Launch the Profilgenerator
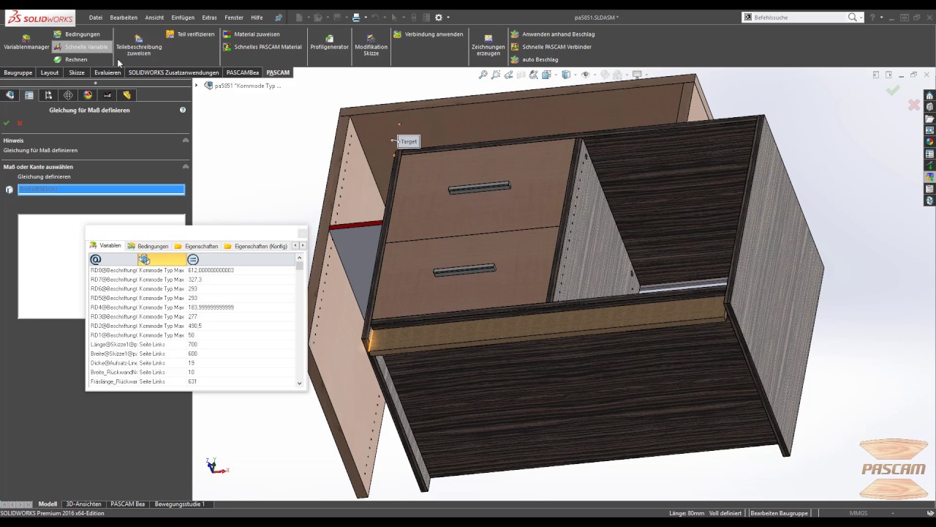 [x=329, y=42]
